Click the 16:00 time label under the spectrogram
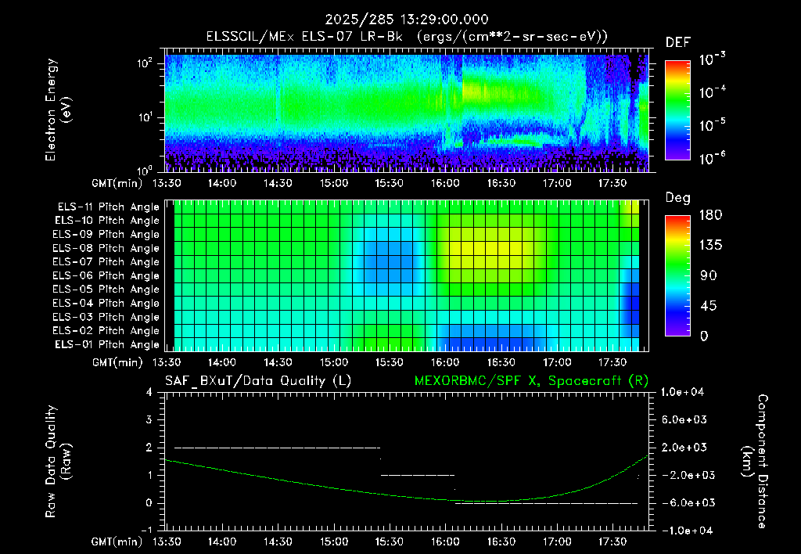801x554 pixels. [x=445, y=183]
